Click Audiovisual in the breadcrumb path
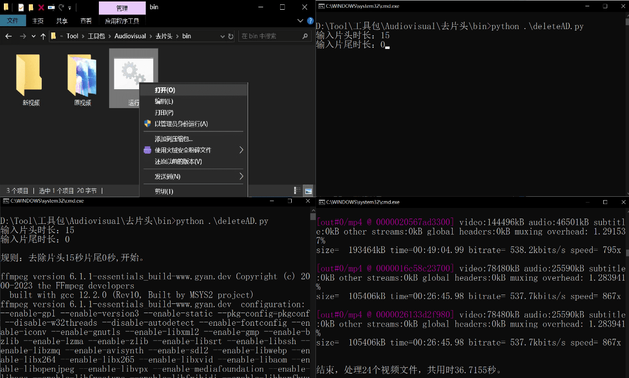The width and height of the screenshot is (629, 378). (130, 36)
